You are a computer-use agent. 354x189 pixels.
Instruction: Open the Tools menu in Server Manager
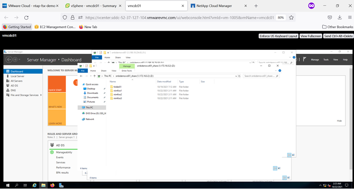[x=326, y=60]
